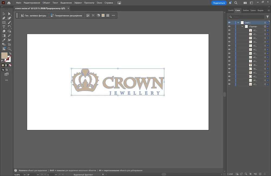Collapse the Группа group chevron
The height and width of the screenshot is (176, 271).
point(242,27)
